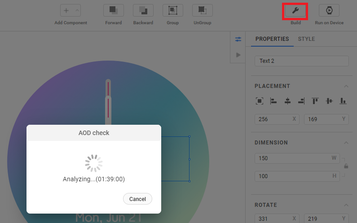357x223 pixels.
Task: Click the Build wrench icon
Action: (295, 10)
